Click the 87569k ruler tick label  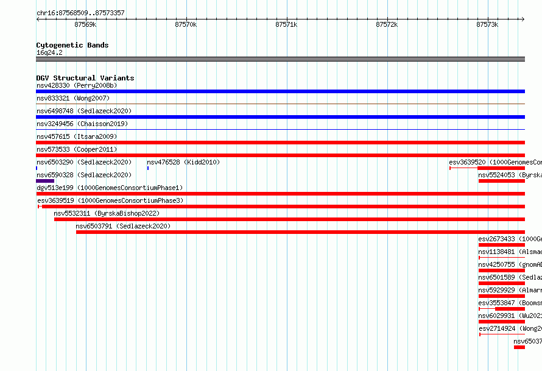click(x=85, y=24)
